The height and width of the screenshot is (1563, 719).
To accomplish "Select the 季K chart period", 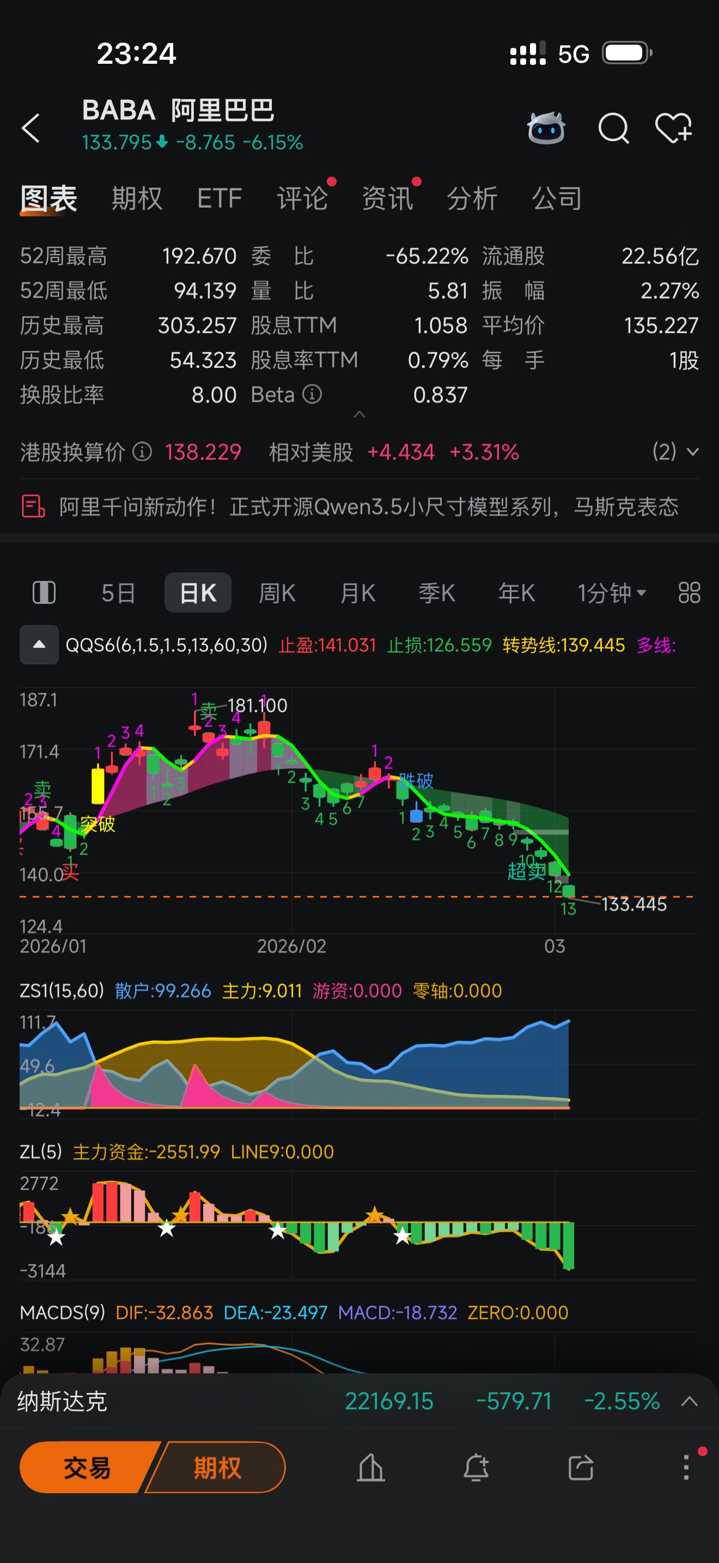I will coord(437,593).
